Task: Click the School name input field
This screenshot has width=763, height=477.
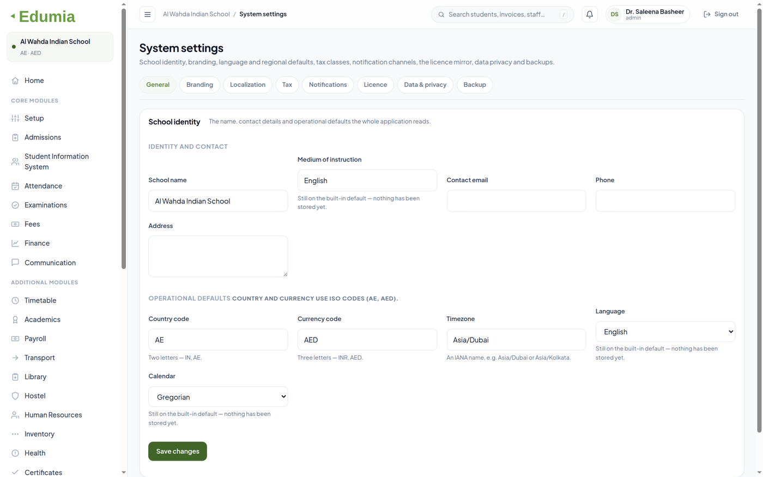Action: [218, 201]
